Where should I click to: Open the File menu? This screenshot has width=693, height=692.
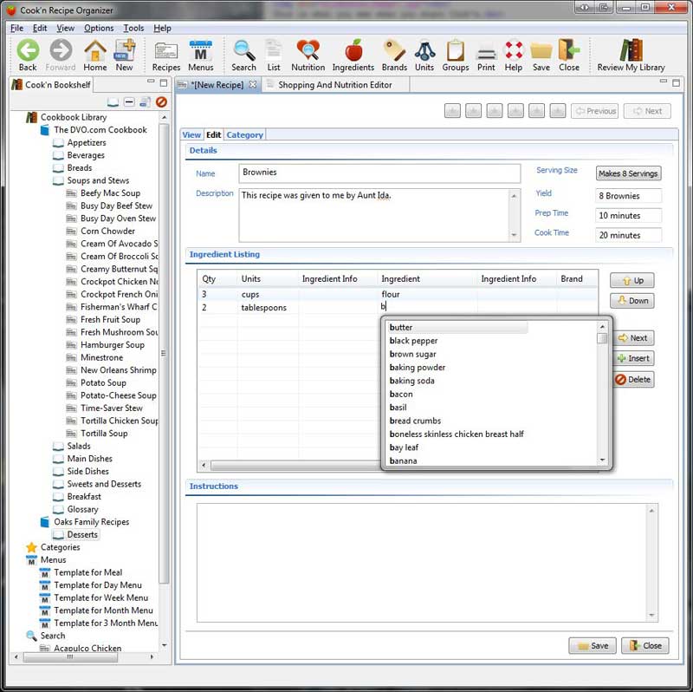(16, 28)
